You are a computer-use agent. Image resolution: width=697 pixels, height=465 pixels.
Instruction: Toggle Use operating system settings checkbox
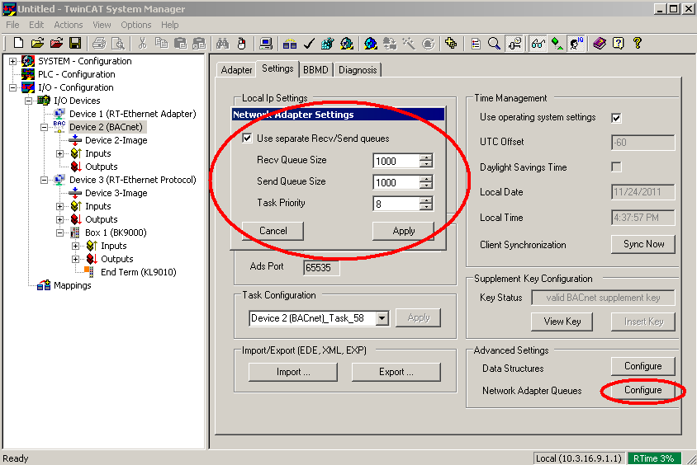tap(616, 118)
